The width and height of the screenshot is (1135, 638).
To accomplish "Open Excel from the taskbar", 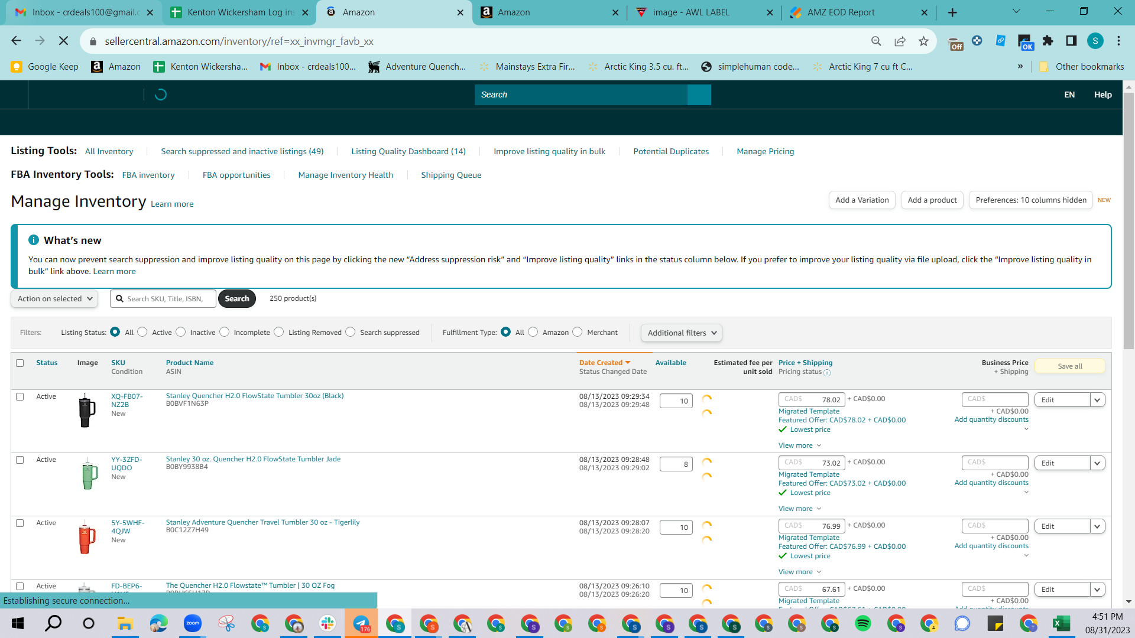I will coord(1062,623).
